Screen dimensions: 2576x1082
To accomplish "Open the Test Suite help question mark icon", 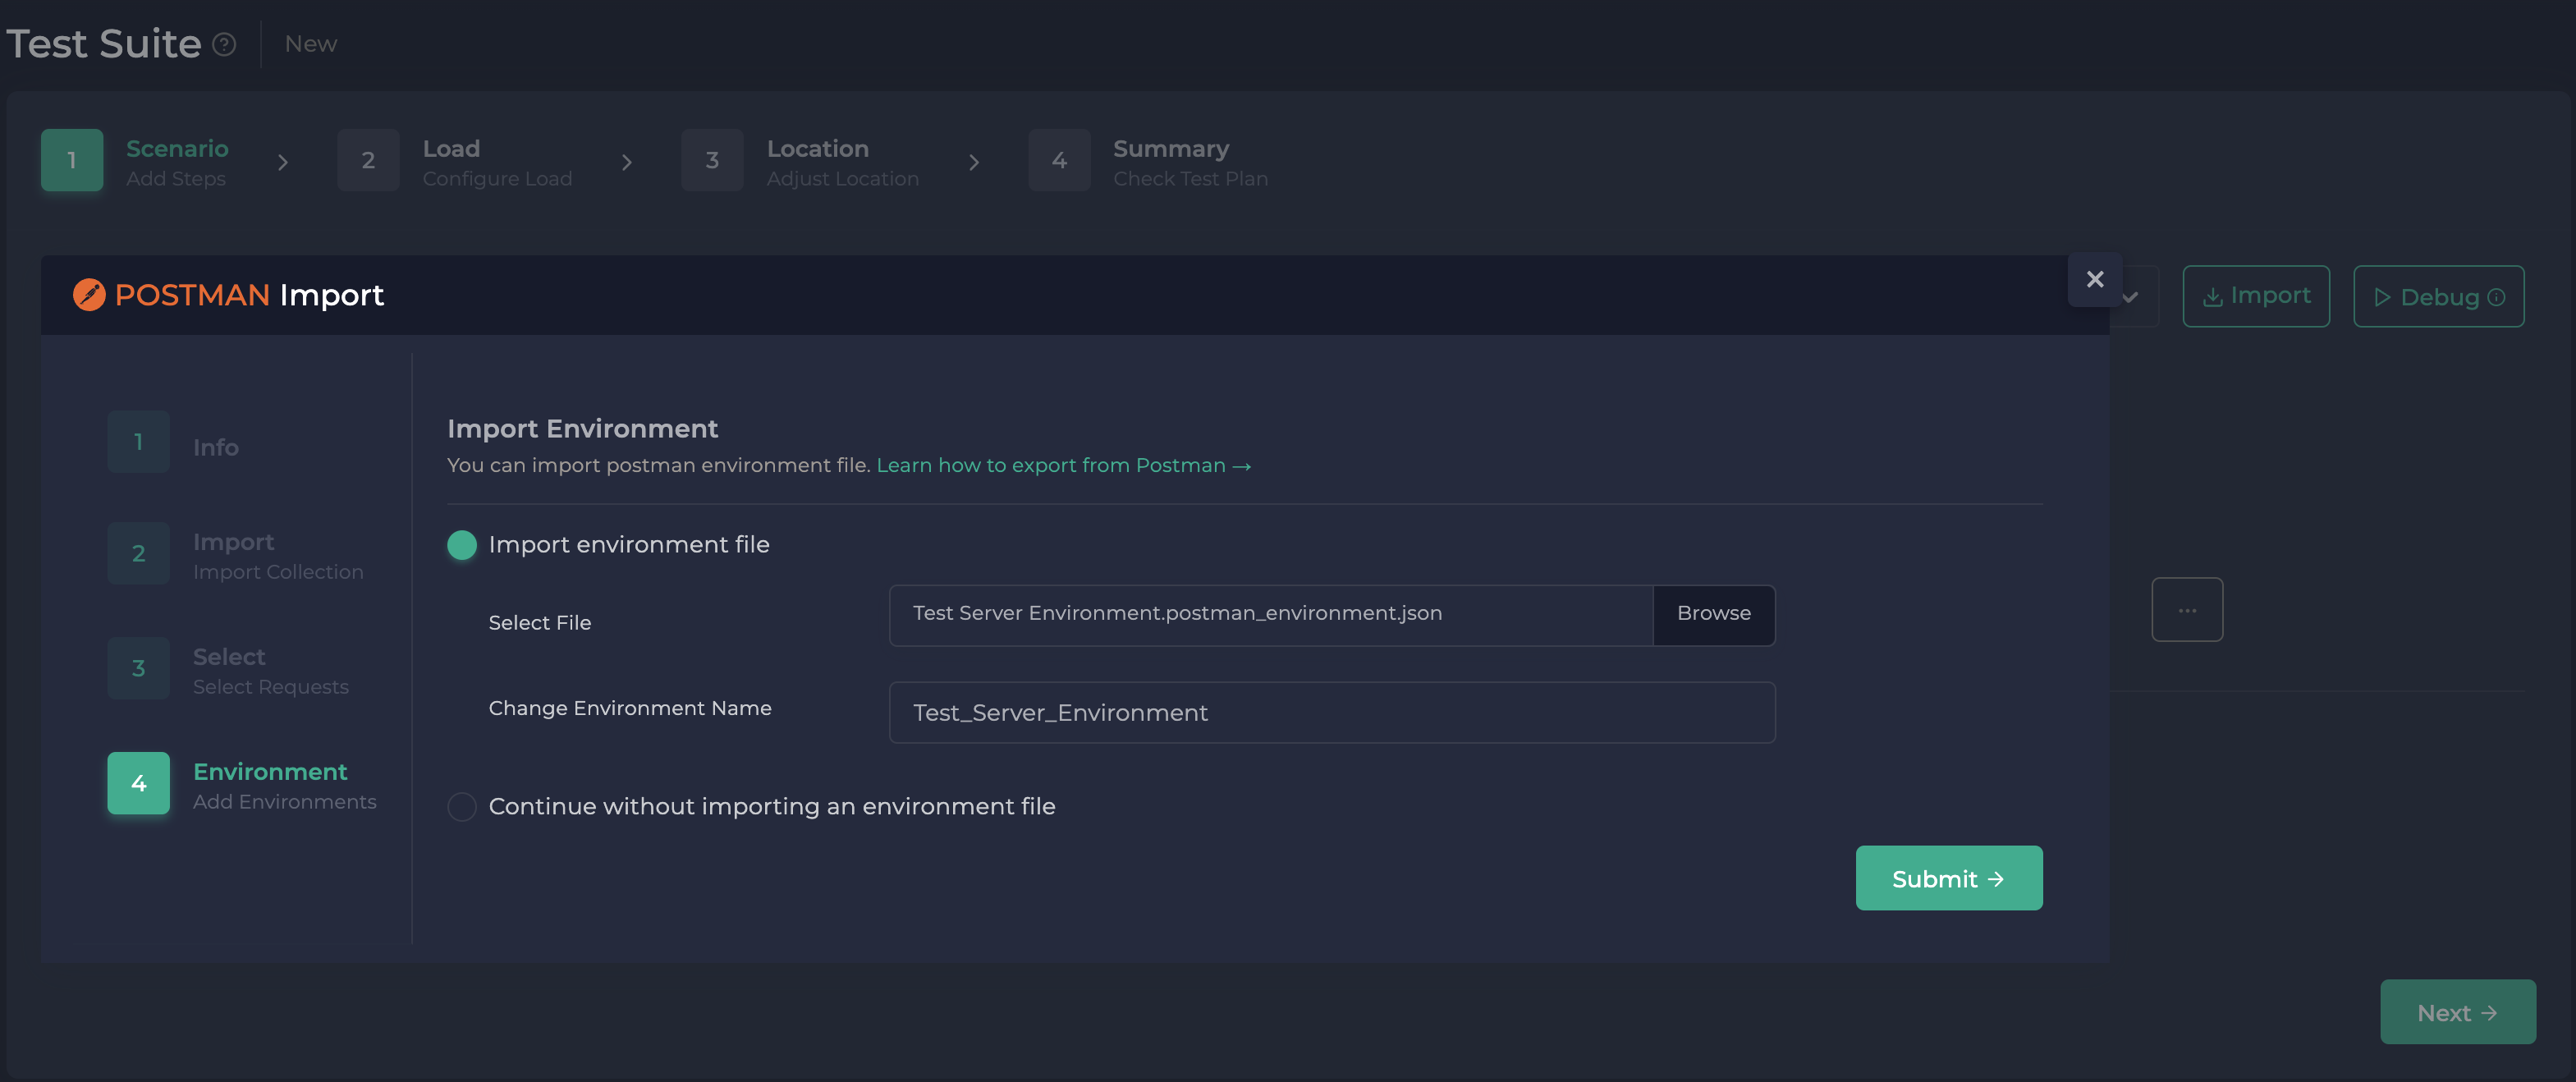I will point(224,44).
